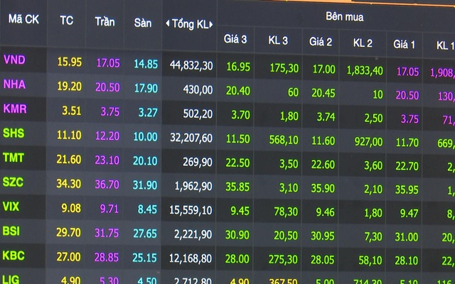Sort by the Mã CK column header

23,19
